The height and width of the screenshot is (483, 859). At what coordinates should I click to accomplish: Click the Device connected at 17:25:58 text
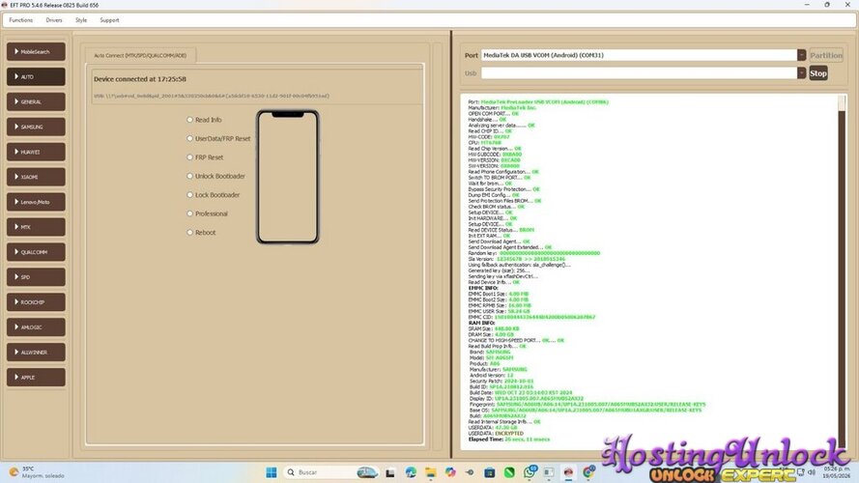click(140, 79)
